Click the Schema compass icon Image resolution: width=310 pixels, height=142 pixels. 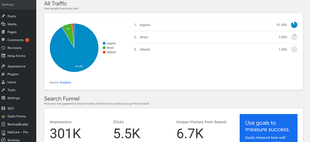pyautogui.click(x=3, y=140)
